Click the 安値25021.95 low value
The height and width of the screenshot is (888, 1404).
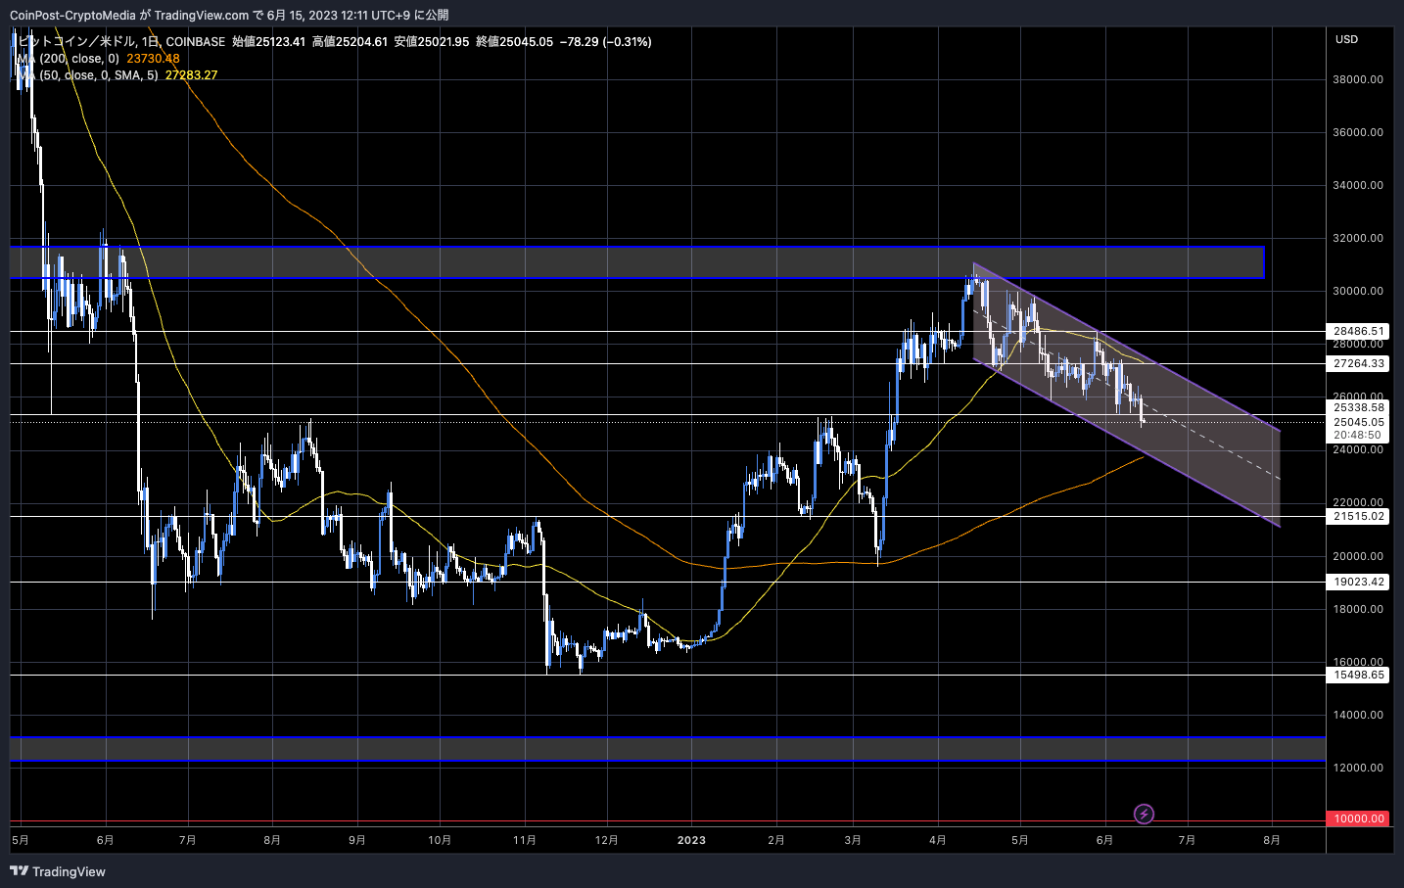432,42
